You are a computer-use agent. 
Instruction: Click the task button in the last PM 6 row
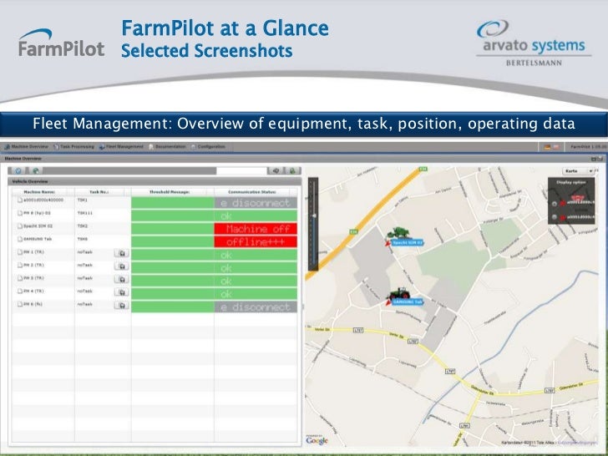(x=121, y=306)
